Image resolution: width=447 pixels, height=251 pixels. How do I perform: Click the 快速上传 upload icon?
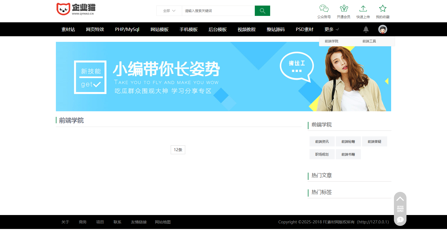[x=363, y=9]
